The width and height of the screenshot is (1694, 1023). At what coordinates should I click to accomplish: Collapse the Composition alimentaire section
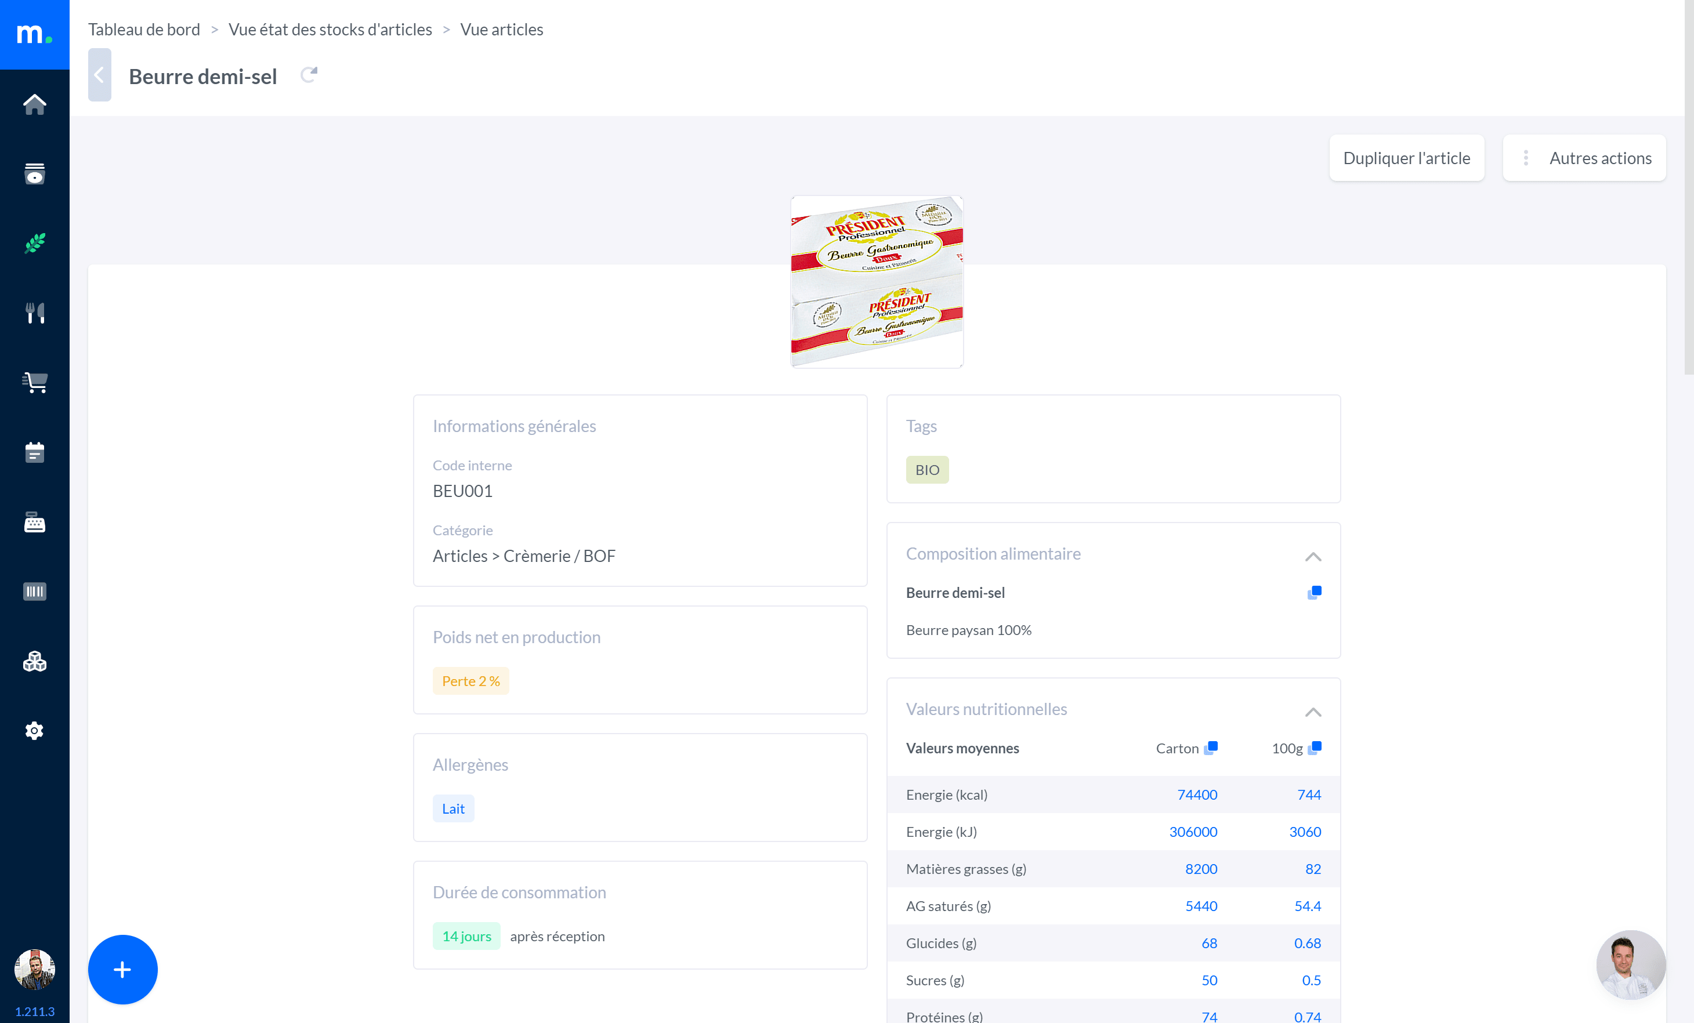(x=1313, y=557)
